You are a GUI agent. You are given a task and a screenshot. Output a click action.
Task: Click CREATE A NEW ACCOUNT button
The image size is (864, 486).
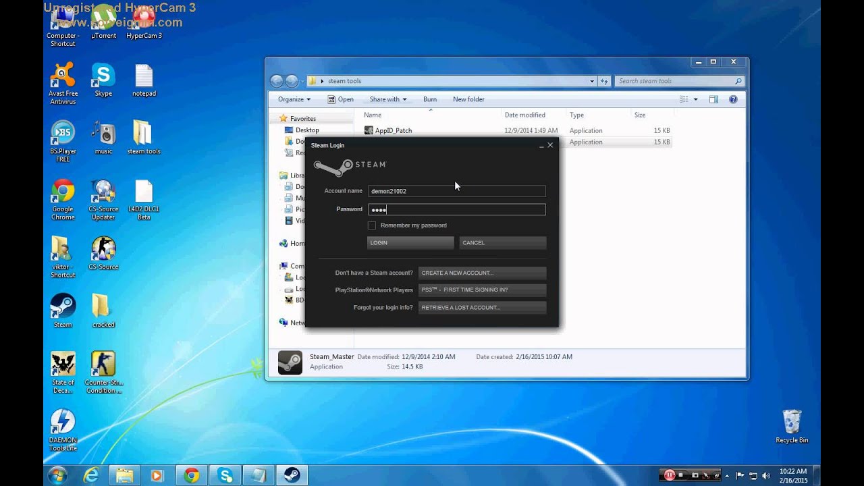482,273
